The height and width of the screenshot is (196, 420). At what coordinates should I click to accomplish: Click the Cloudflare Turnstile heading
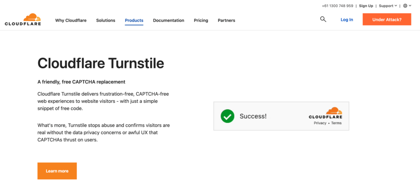point(101,64)
